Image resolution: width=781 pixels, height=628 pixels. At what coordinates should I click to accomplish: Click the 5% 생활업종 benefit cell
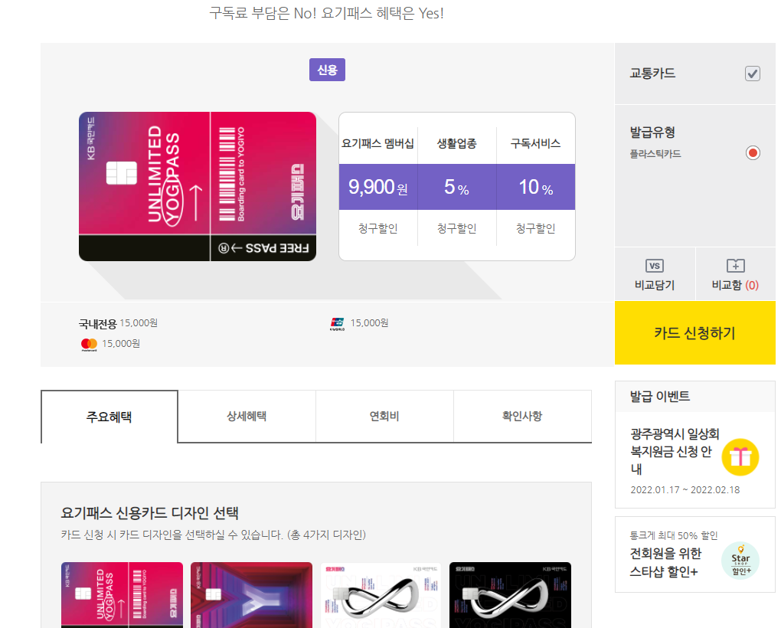click(x=457, y=187)
